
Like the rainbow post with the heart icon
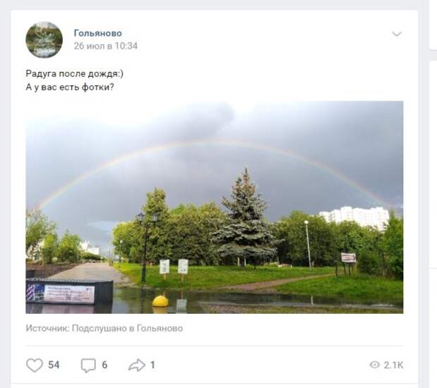35,365
